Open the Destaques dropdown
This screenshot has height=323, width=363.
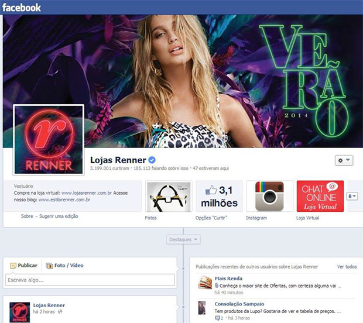(x=183, y=239)
